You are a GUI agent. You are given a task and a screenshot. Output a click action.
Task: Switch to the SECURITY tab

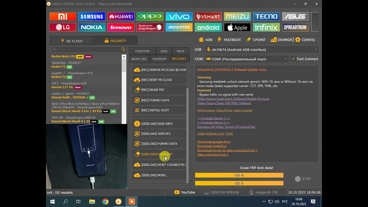click(115, 41)
